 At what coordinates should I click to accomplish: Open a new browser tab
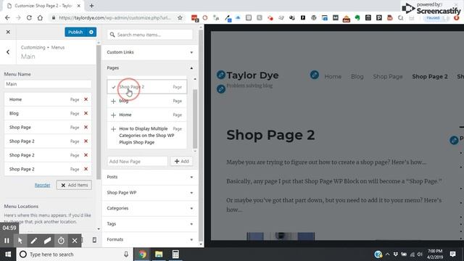tap(92, 6)
